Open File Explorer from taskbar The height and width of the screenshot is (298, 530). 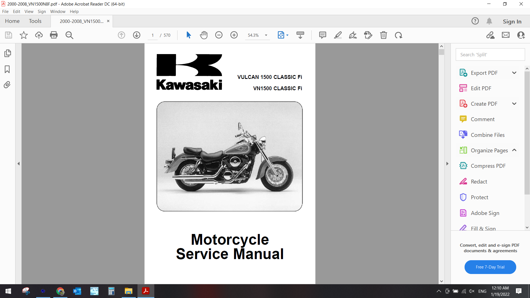(128, 291)
